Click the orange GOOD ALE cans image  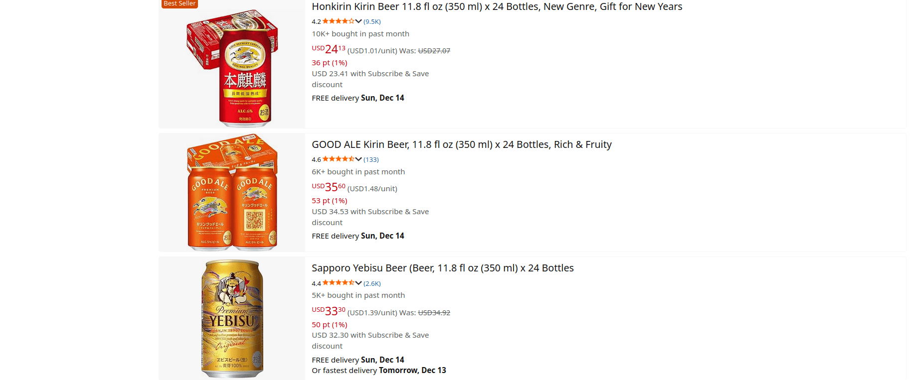point(232,192)
